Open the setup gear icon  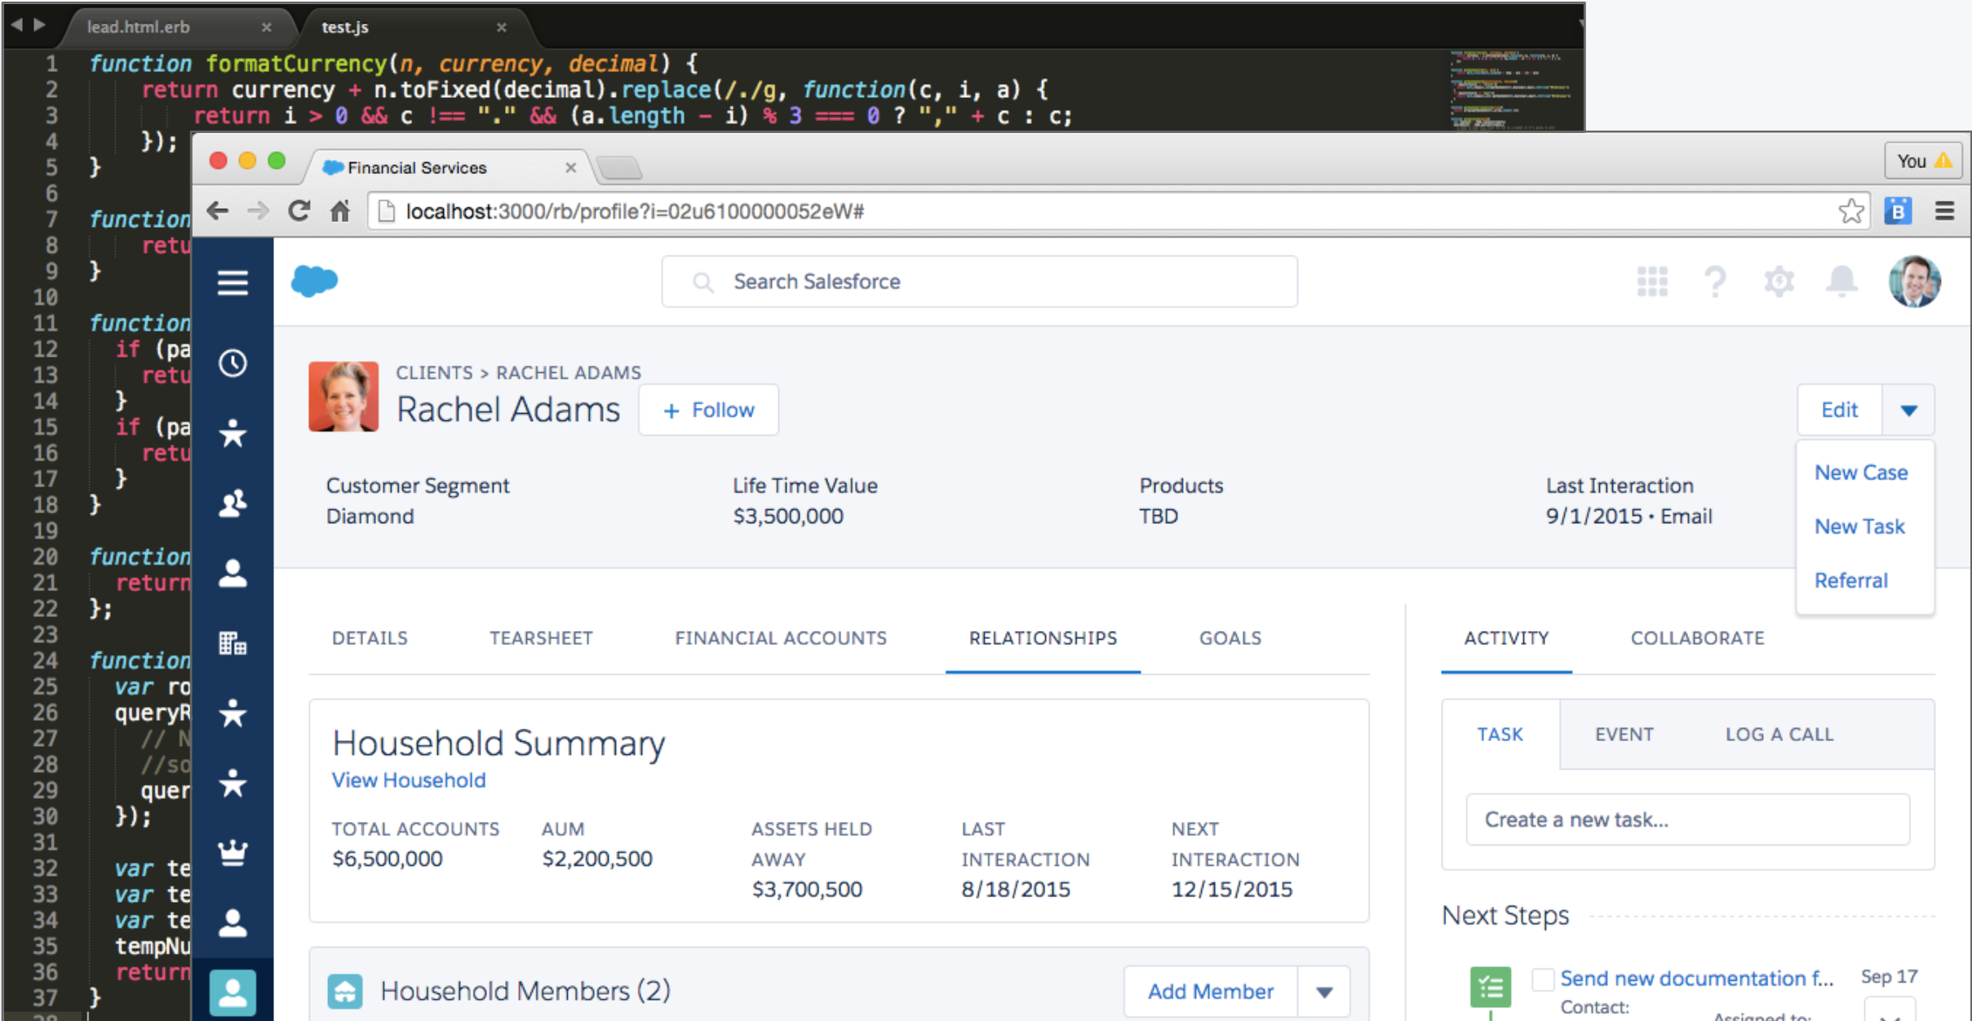tap(1779, 282)
